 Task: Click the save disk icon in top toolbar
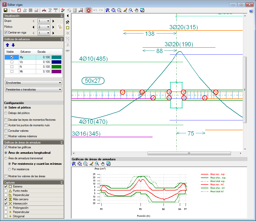coord(5,10)
